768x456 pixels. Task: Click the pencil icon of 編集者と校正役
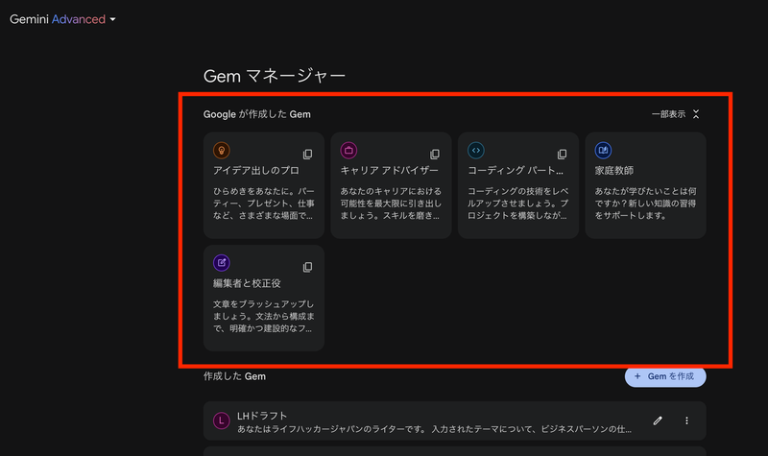222,263
